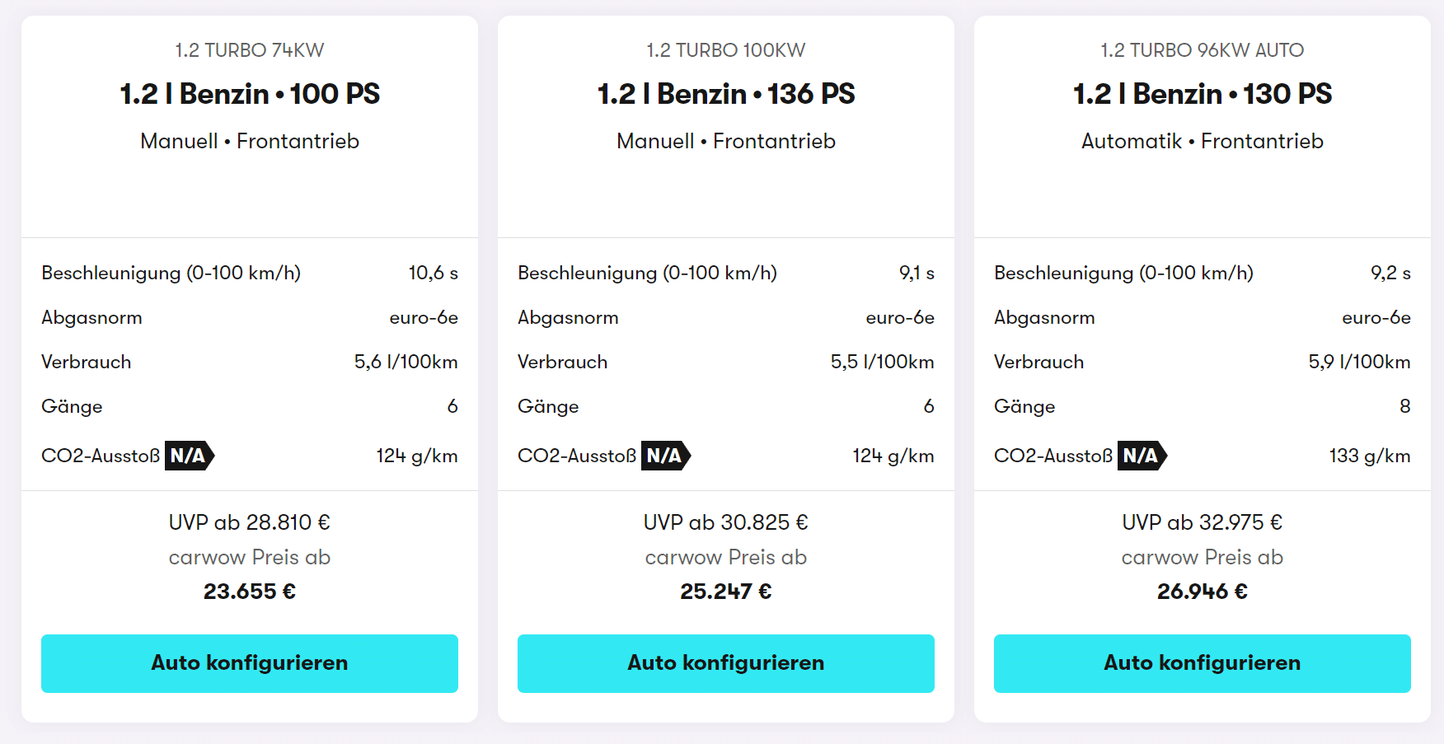Click the 1.2 TURBO 74KW label
This screenshot has height=744, width=1444.
coord(250,50)
